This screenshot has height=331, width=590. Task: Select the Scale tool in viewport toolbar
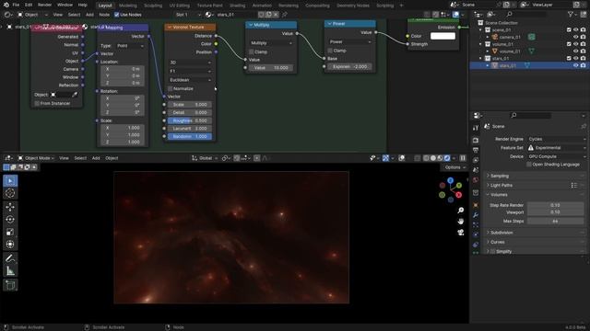point(10,232)
